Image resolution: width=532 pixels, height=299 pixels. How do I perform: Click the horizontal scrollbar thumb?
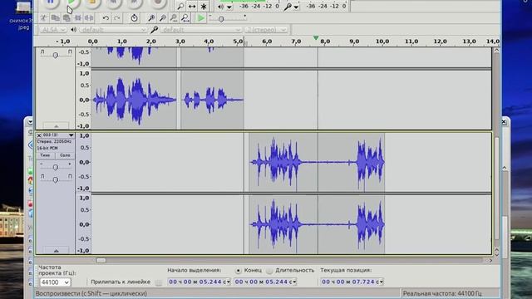101,260
